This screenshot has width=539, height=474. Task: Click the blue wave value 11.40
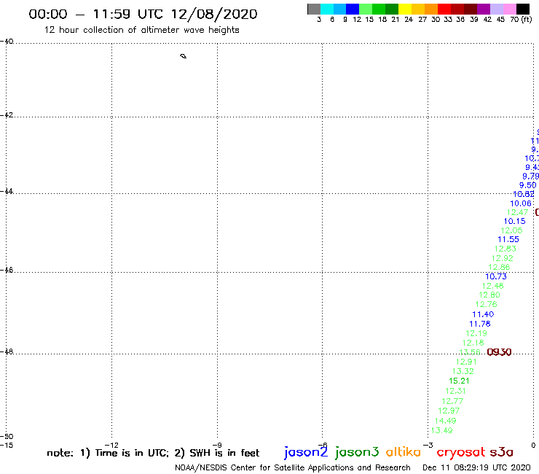point(483,314)
